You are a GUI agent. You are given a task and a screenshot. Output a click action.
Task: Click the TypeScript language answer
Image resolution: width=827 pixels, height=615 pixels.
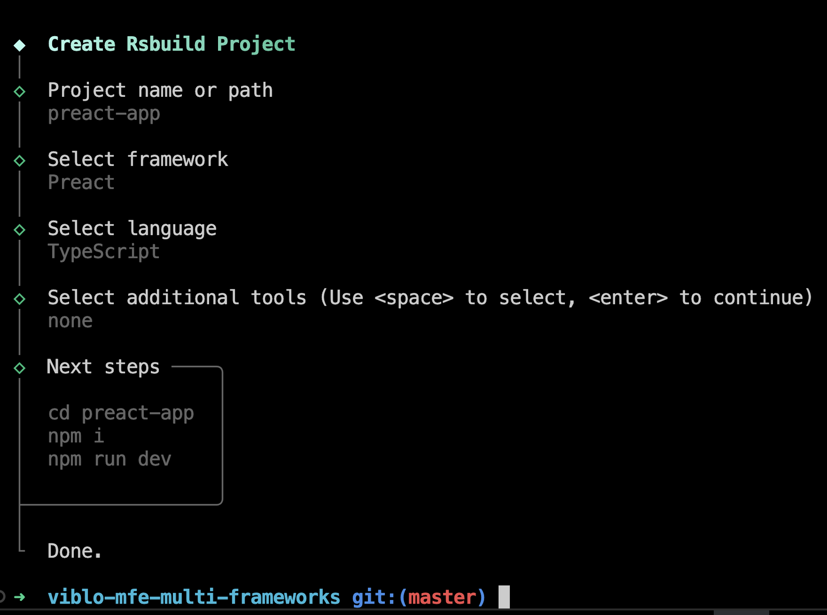[104, 252]
